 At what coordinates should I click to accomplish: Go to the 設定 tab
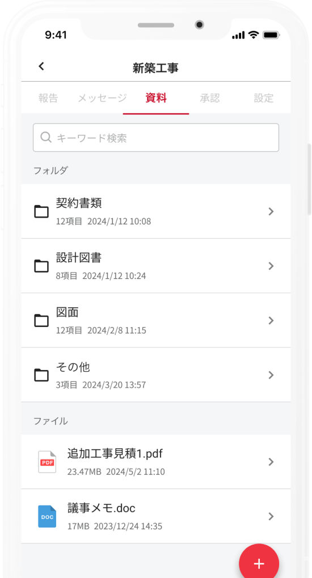point(264,98)
